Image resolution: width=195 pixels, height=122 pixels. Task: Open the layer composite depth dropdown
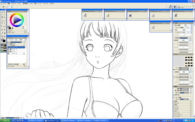click(22, 40)
